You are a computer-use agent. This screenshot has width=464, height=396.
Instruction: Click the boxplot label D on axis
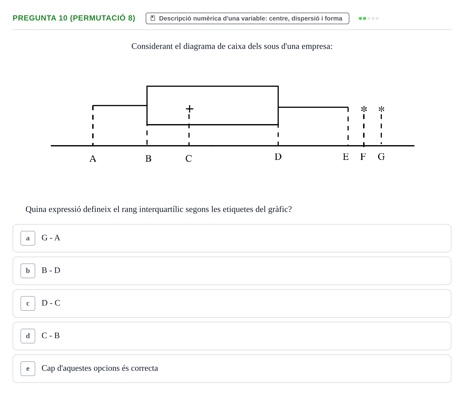(x=278, y=157)
